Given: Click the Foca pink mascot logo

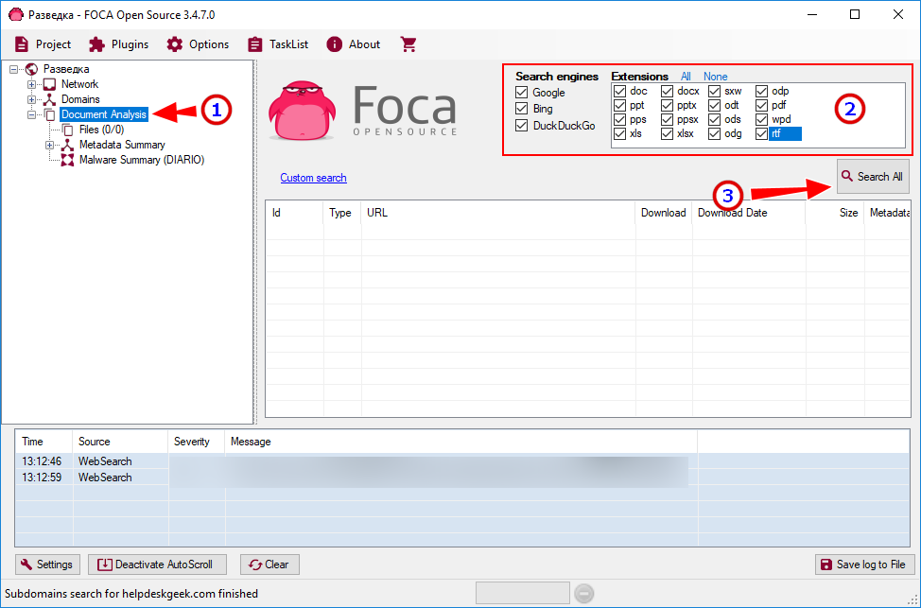Looking at the screenshot, I should pyautogui.click(x=302, y=111).
